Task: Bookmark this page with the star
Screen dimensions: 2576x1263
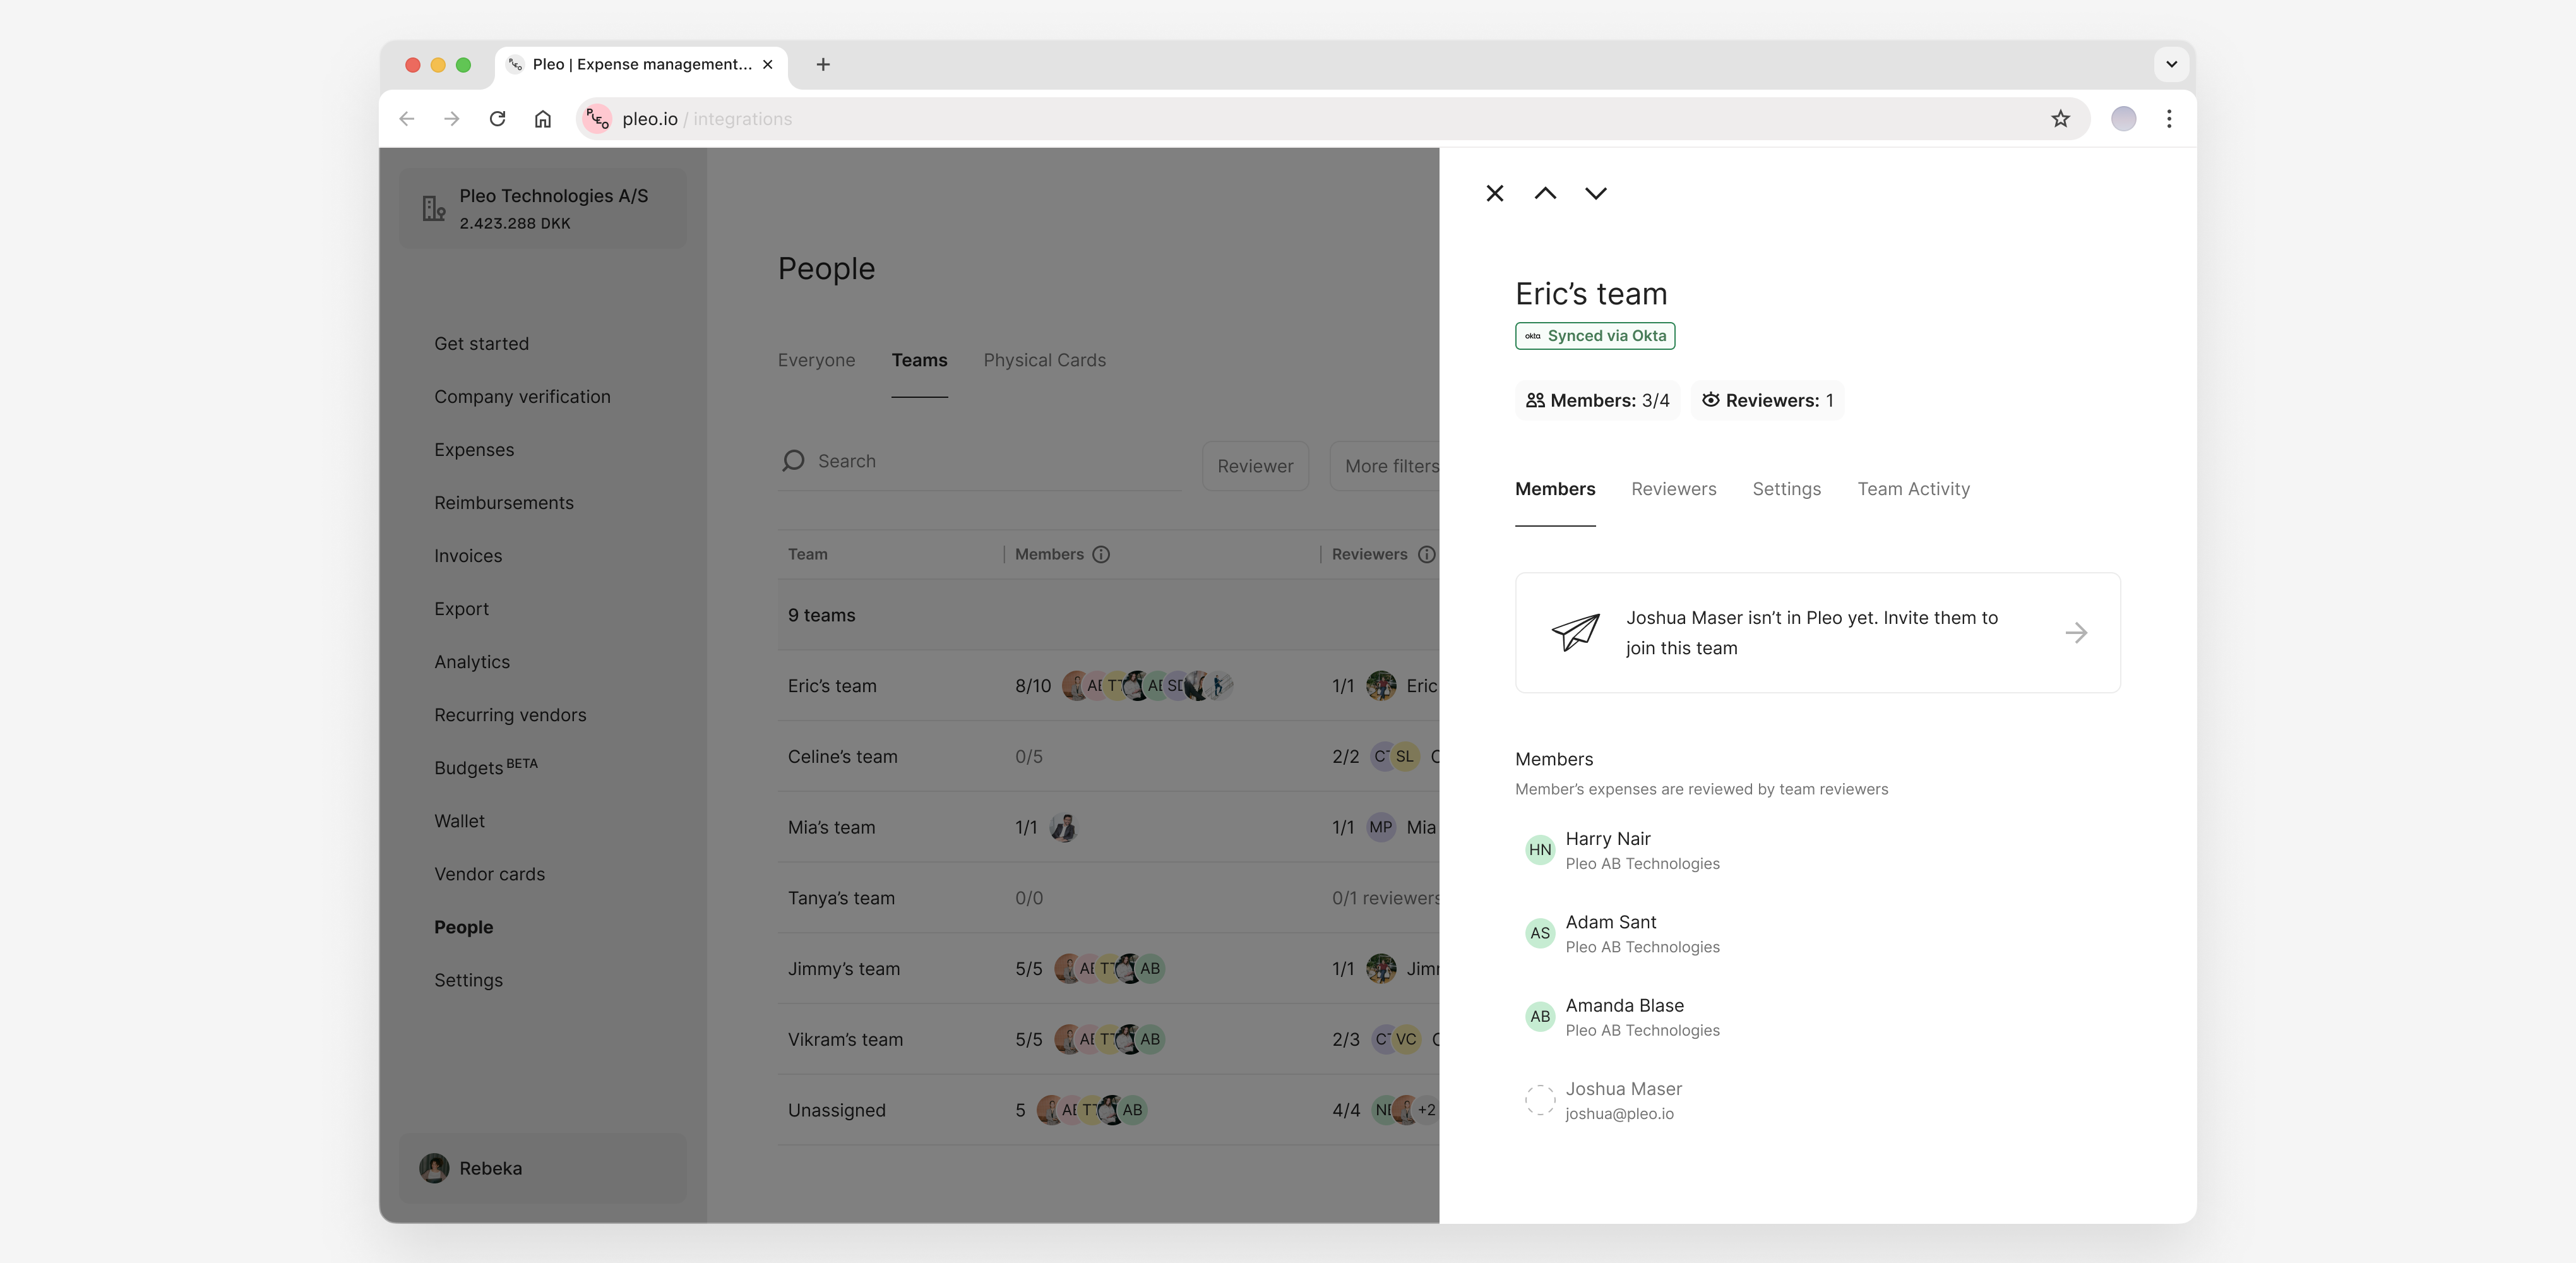Action: (2060, 119)
